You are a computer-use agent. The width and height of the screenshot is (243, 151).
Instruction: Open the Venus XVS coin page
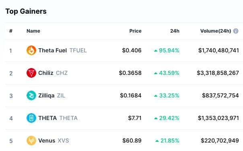(x=54, y=141)
